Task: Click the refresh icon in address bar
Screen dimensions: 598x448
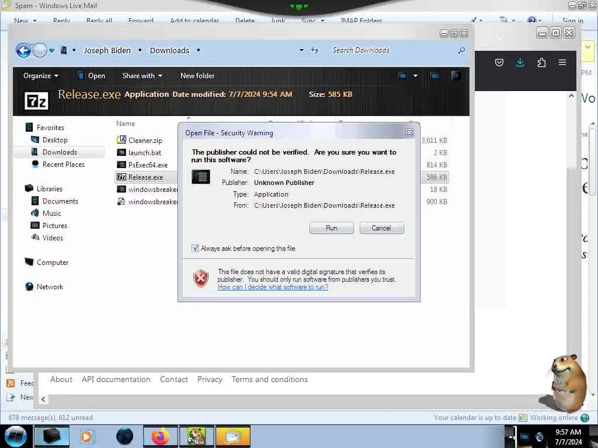Action: click(315, 50)
